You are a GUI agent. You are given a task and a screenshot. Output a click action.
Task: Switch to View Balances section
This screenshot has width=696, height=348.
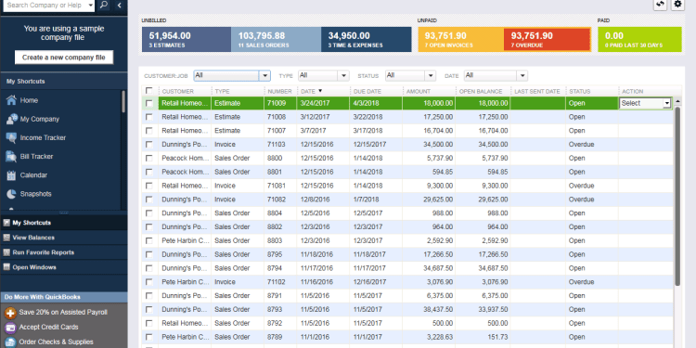tap(63, 238)
